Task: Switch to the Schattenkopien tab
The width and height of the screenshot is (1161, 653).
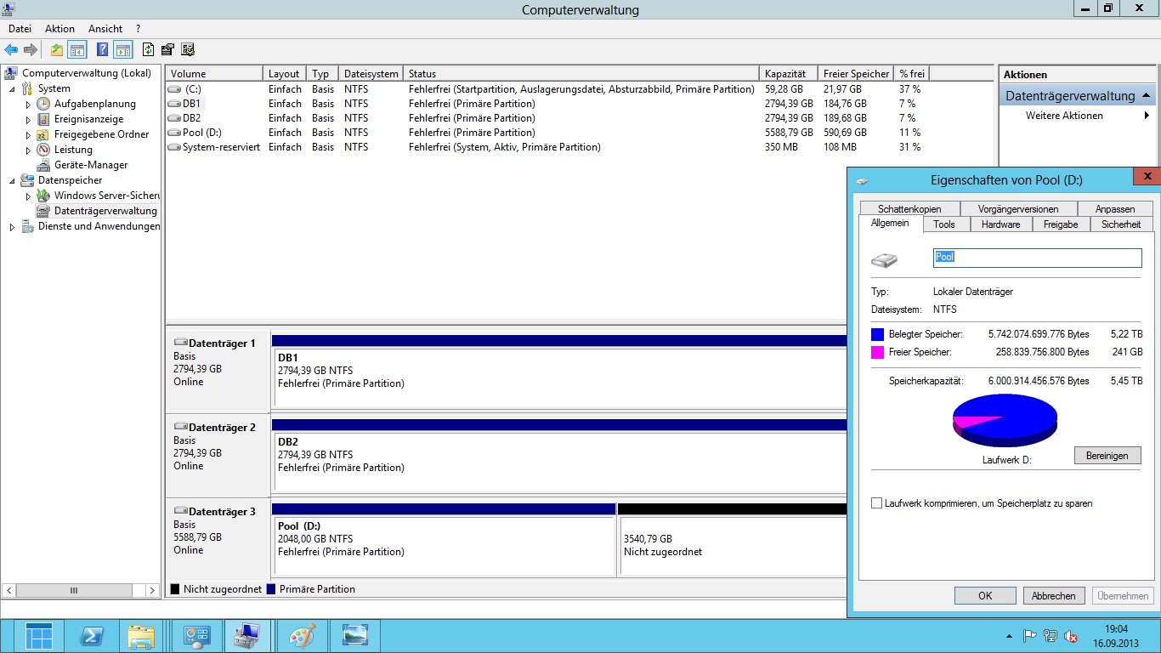Action: [x=909, y=209]
